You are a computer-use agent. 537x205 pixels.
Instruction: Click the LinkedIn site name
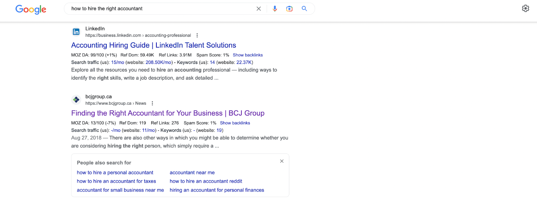[x=95, y=29]
